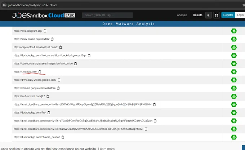Click the Login button

point(240,15)
